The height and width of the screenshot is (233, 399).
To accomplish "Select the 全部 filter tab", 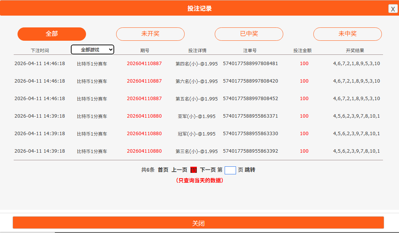I will click(x=52, y=34).
